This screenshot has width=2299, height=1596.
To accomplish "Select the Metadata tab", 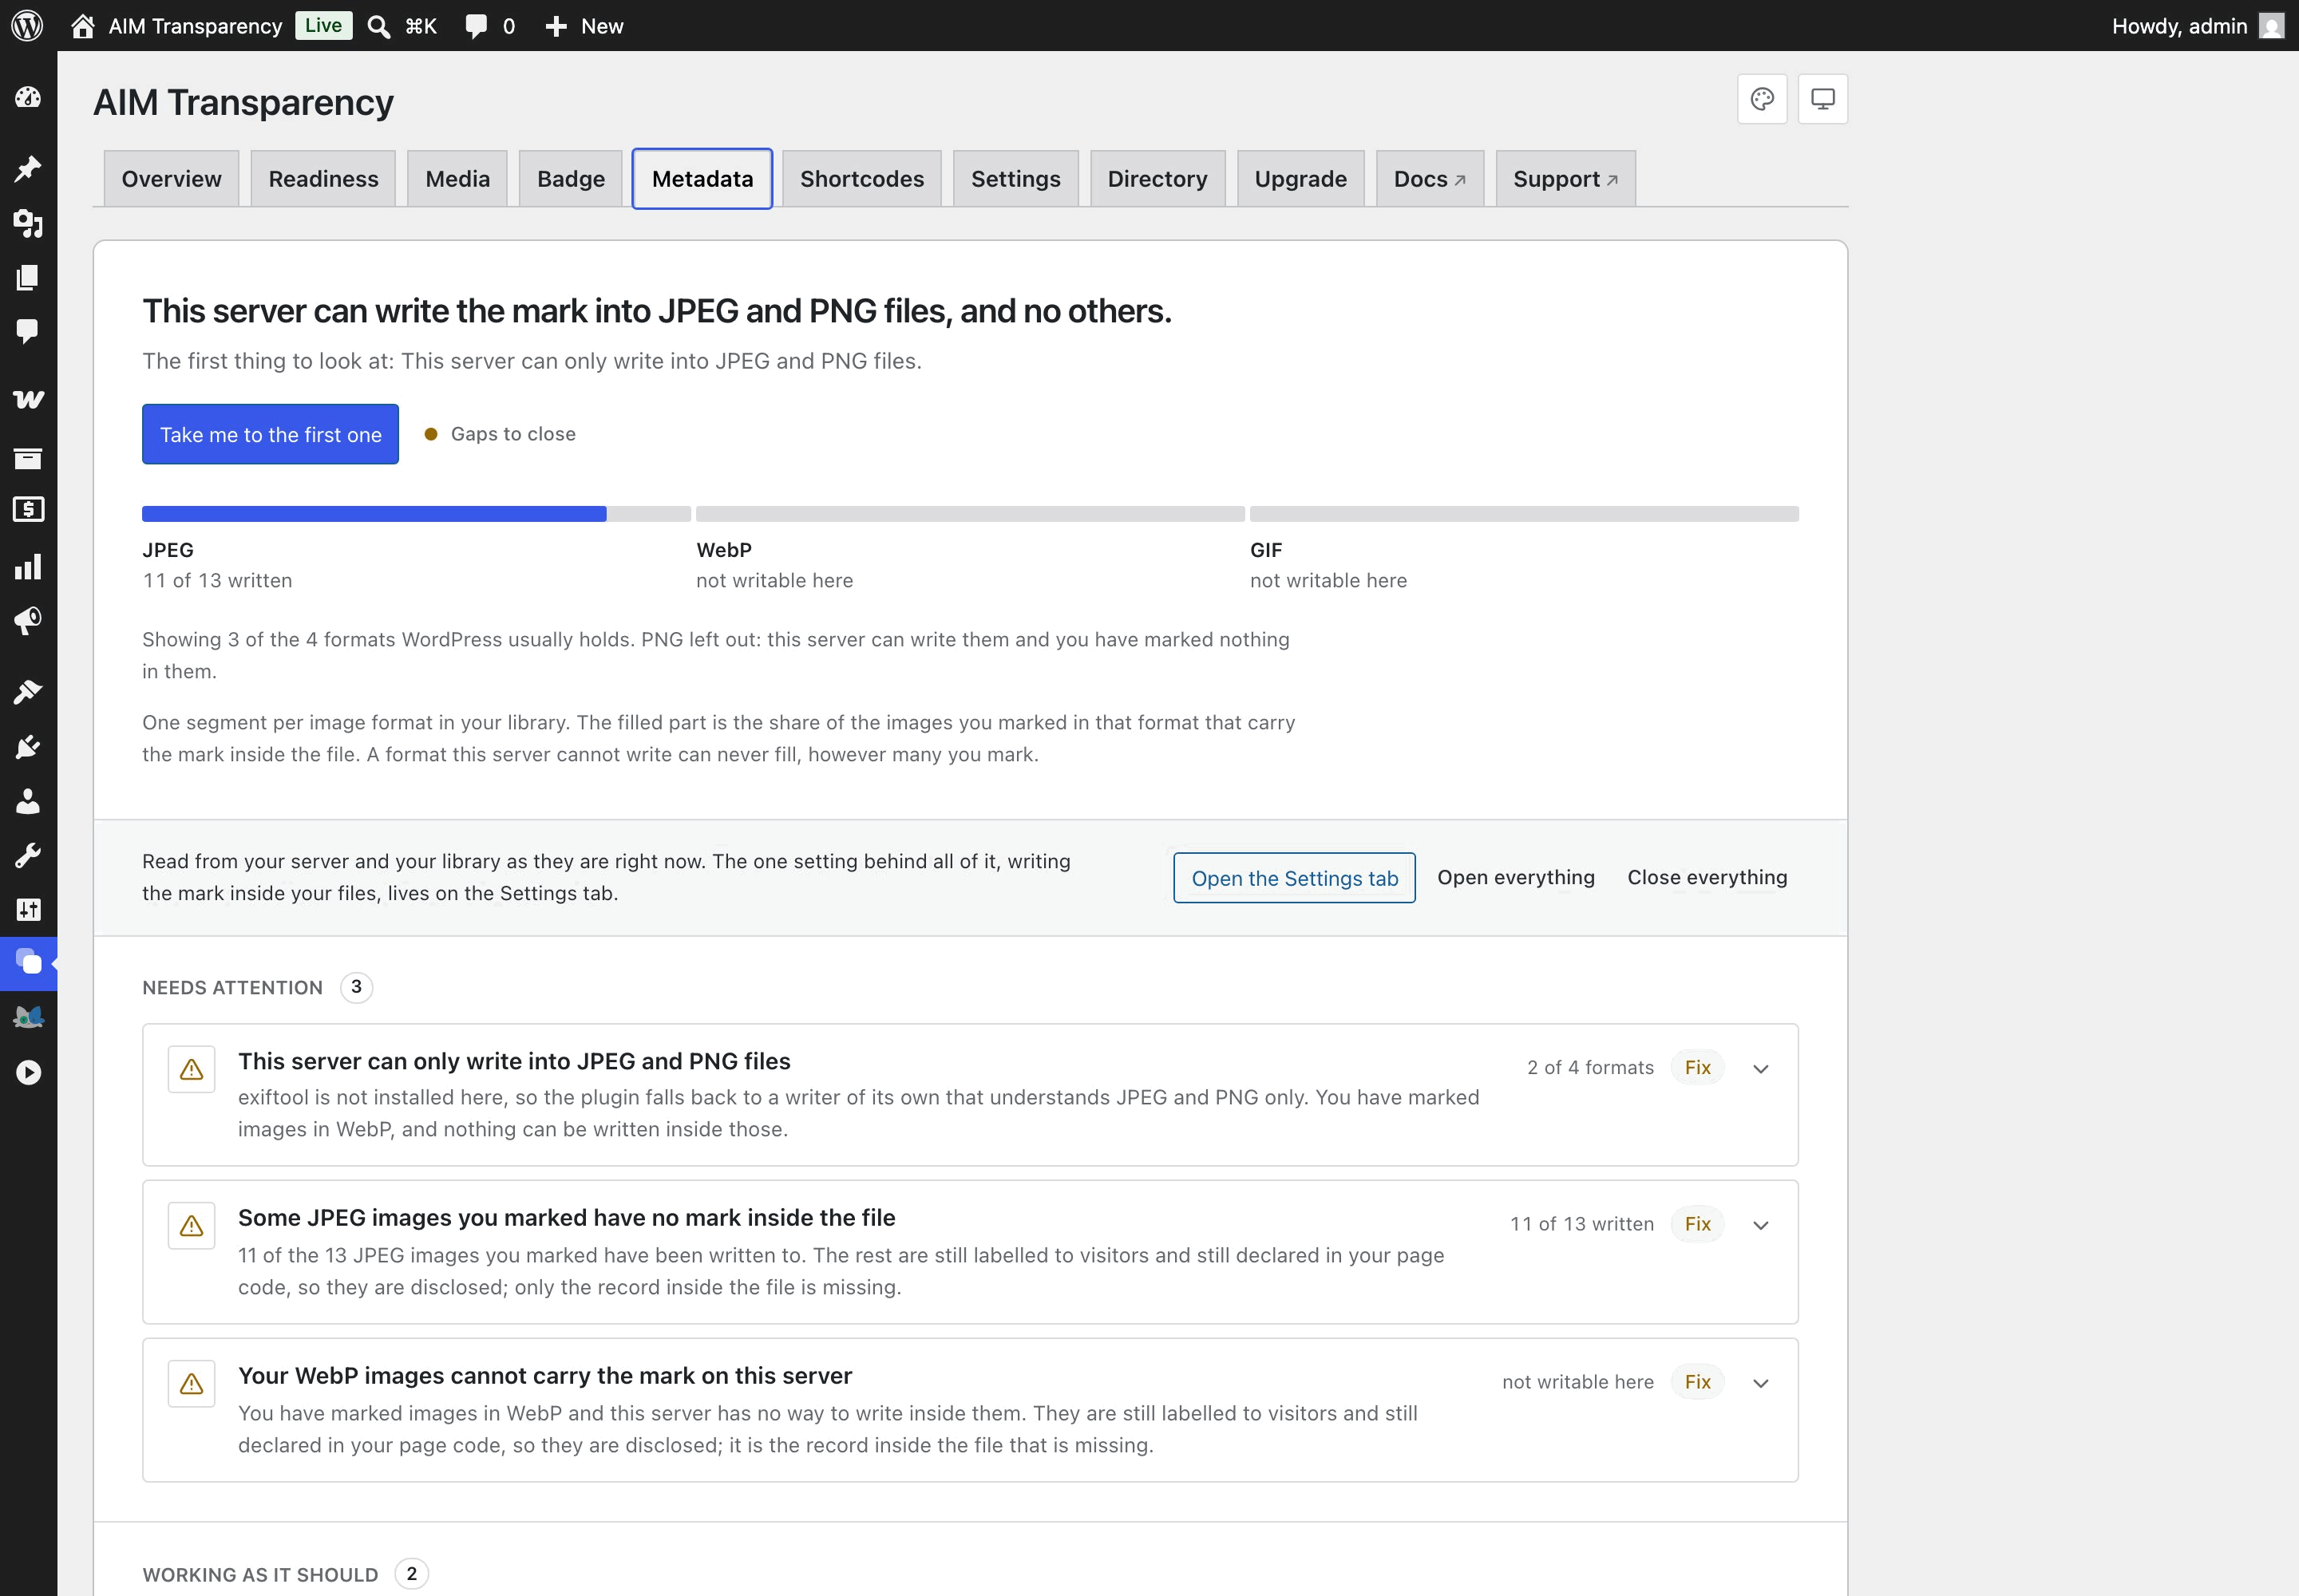I will point(702,179).
